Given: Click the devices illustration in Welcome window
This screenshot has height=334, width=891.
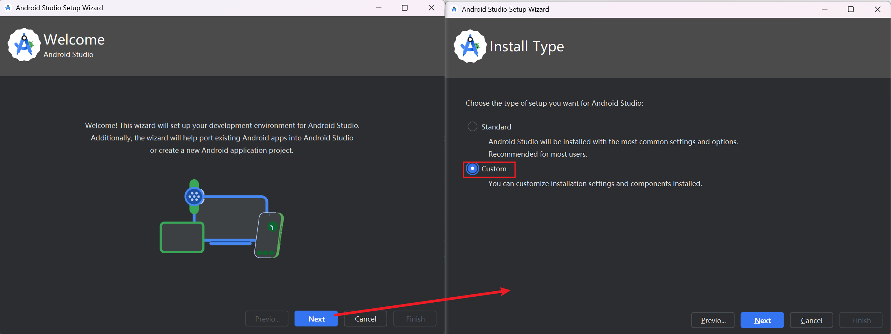Looking at the screenshot, I should [222, 219].
